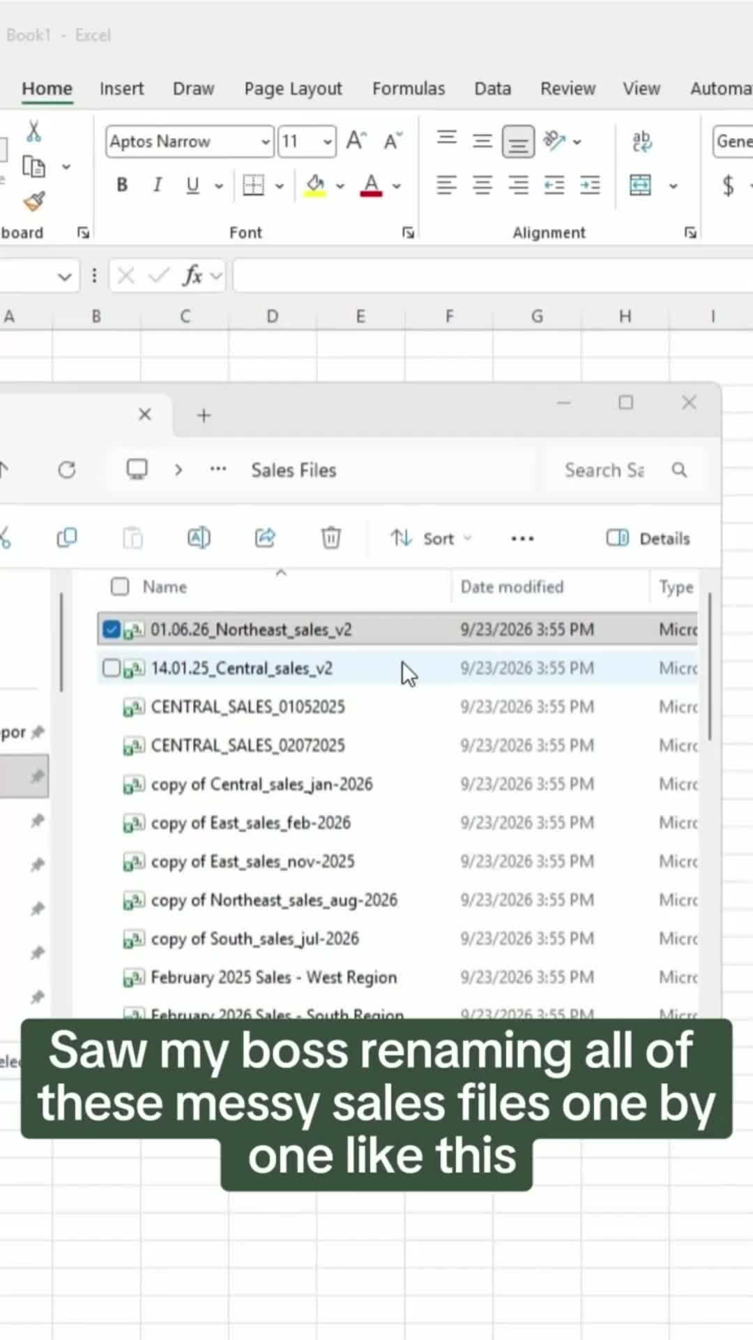Refresh the Sales Files folder
The image size is (753, 1340).
[x=67, y=470]
